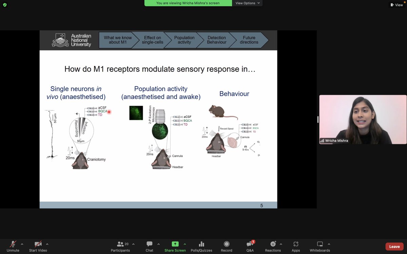Start Video camera button

coord(38,246)
